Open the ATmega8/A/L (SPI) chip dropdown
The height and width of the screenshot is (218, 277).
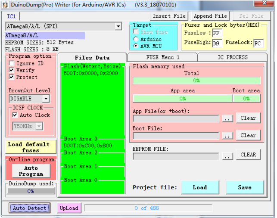pyautogui.click(x=118, y=26)
